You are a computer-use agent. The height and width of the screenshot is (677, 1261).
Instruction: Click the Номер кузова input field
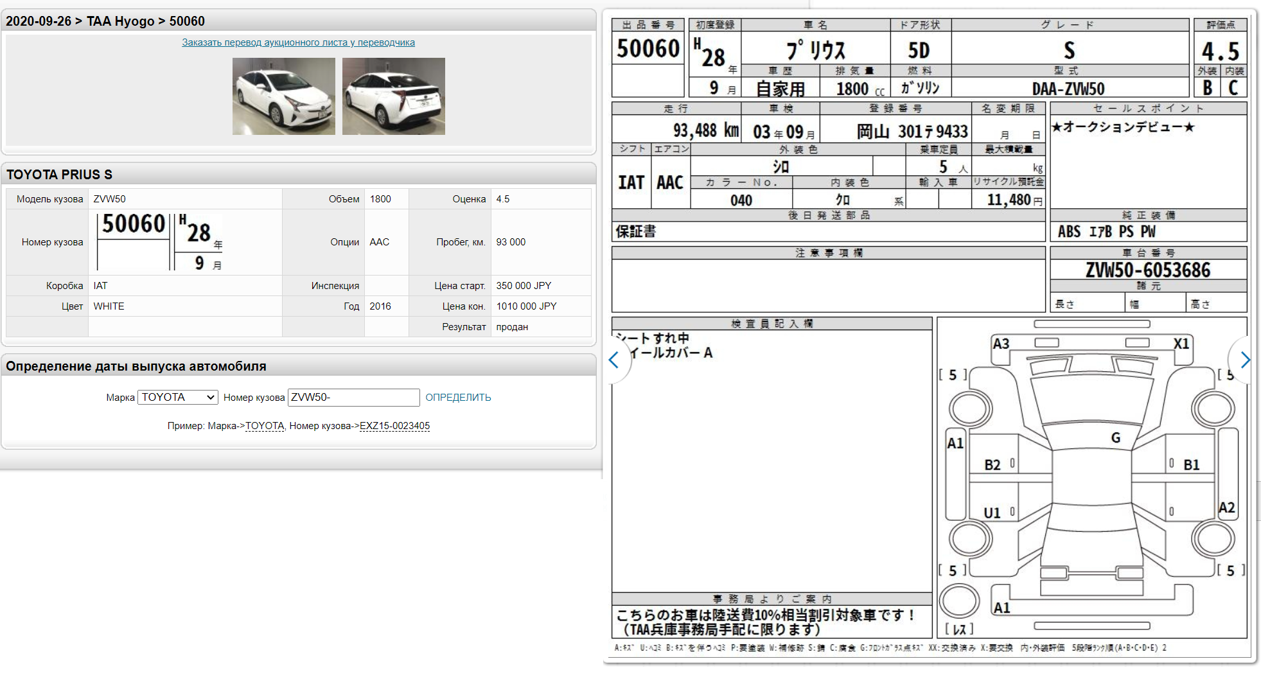(354, 398)
